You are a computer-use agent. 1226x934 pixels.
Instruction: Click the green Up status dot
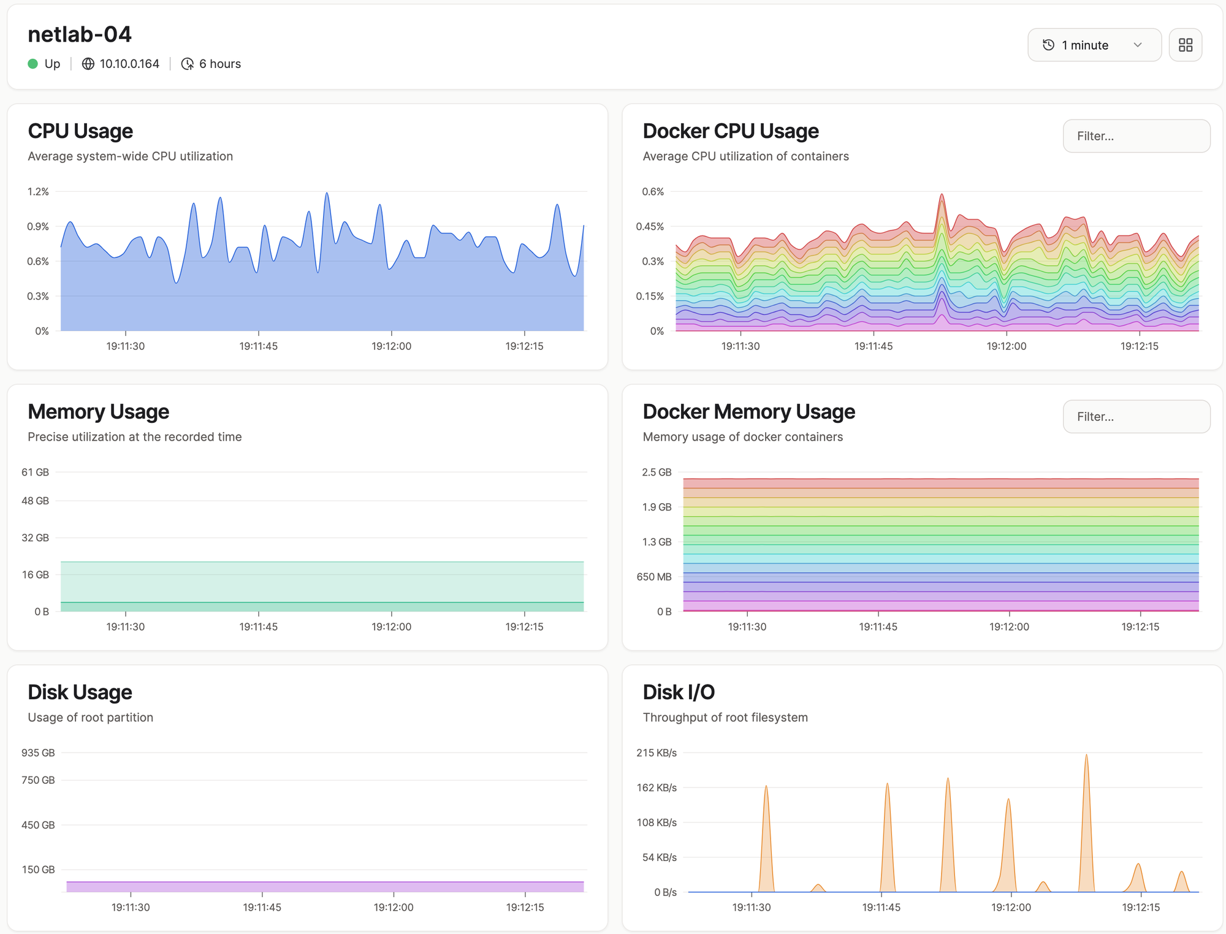click(x=33, y=64)
